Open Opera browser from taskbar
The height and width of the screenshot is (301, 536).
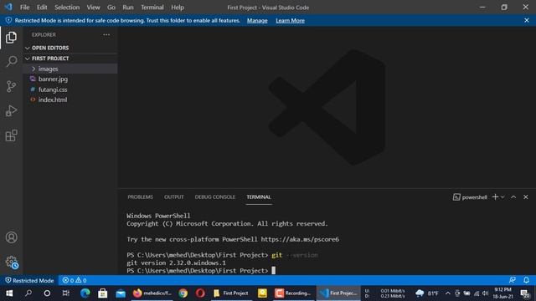tap(200, 293)
